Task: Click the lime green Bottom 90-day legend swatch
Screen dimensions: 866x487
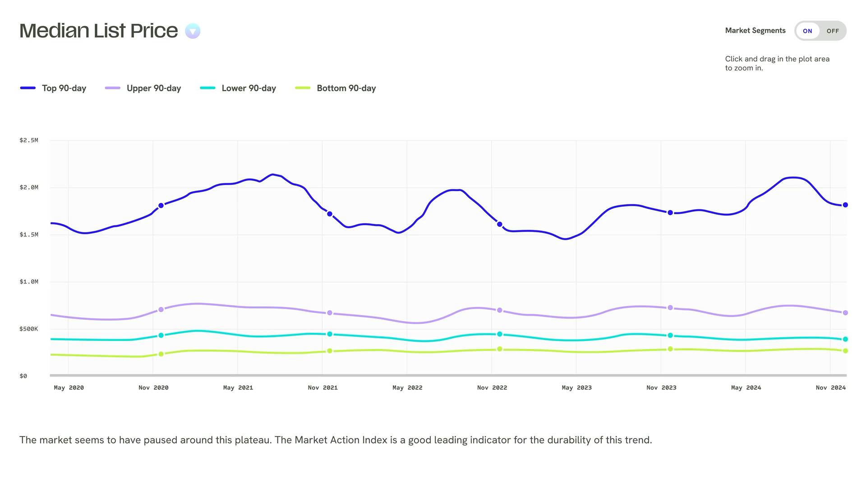Action: [303, 88]
